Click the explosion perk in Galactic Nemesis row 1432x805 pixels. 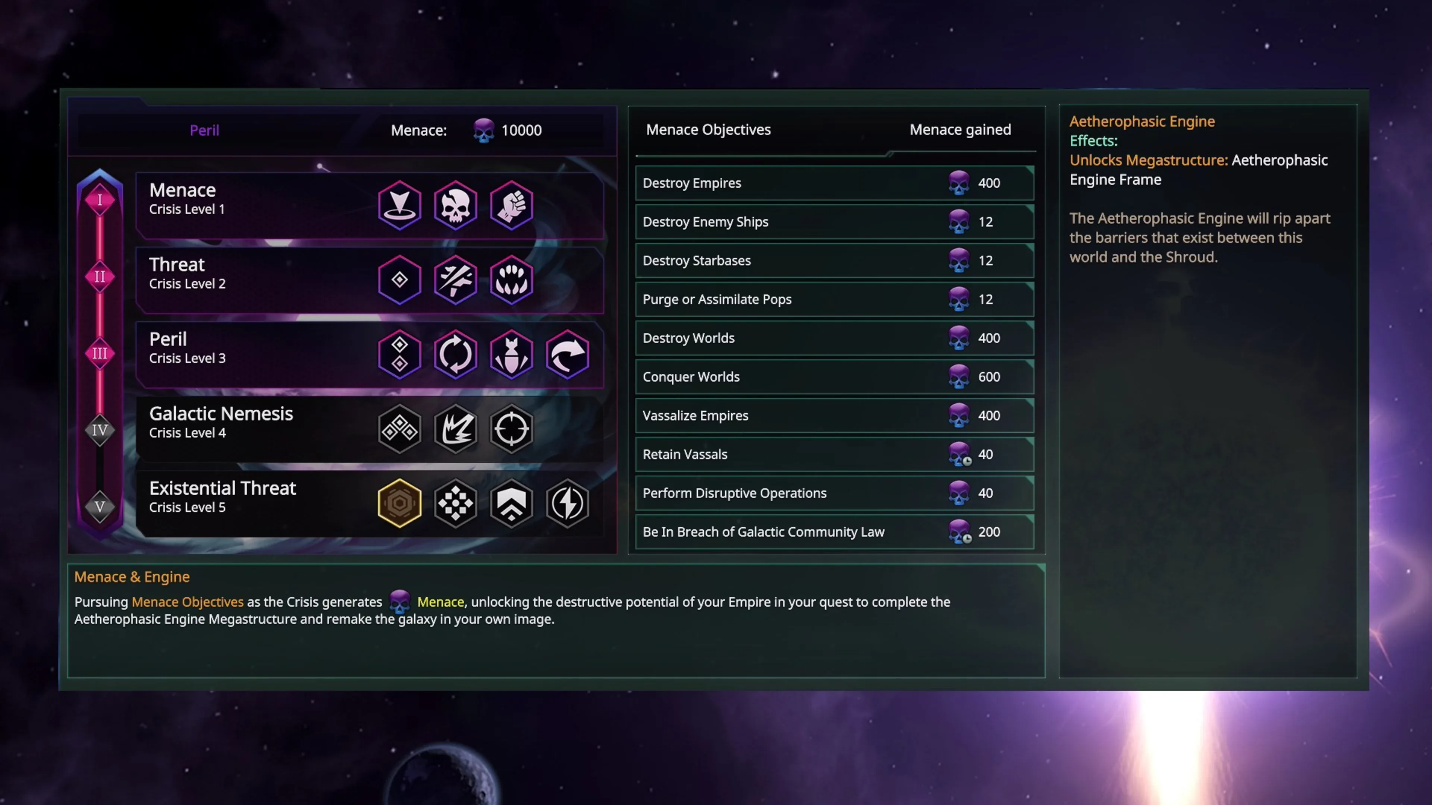455,428
